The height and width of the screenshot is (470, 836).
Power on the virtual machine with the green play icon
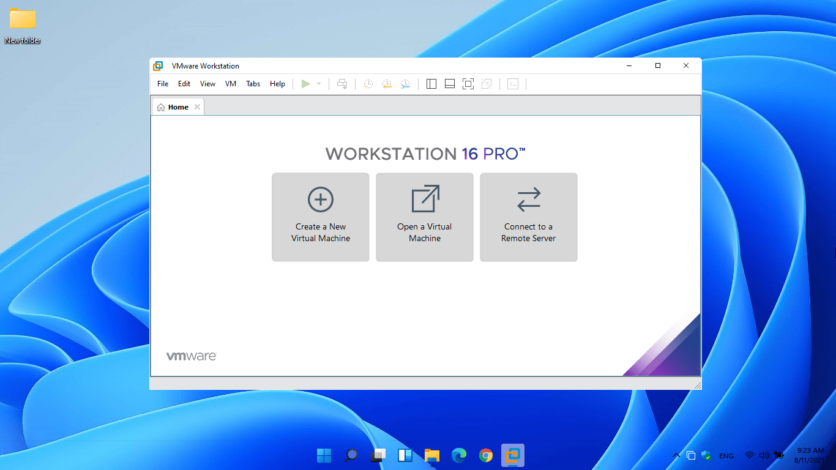(x=305, y=84)
